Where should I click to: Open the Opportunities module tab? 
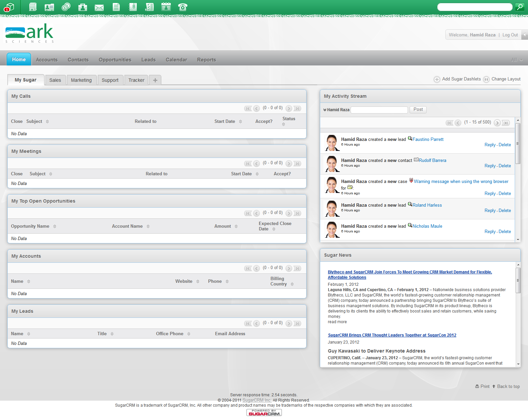(115, 60)
